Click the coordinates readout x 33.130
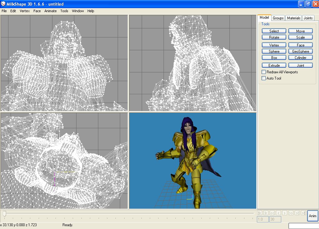 click(x=18, y=225)
